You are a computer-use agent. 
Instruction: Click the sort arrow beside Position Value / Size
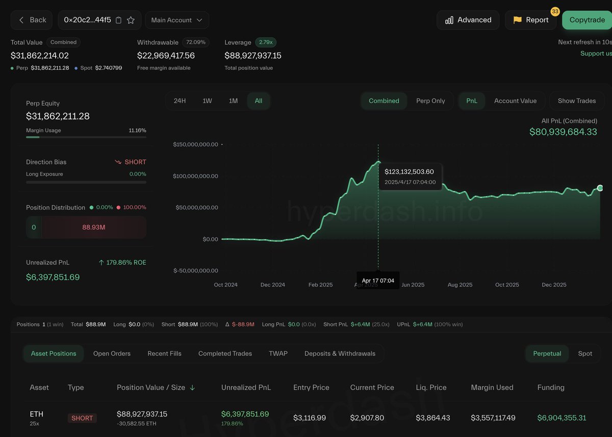pos(192,387)
